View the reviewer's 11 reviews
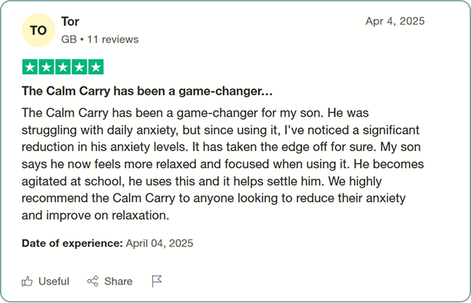The width and height of the screenshot is (471, 303). [112, 40]
